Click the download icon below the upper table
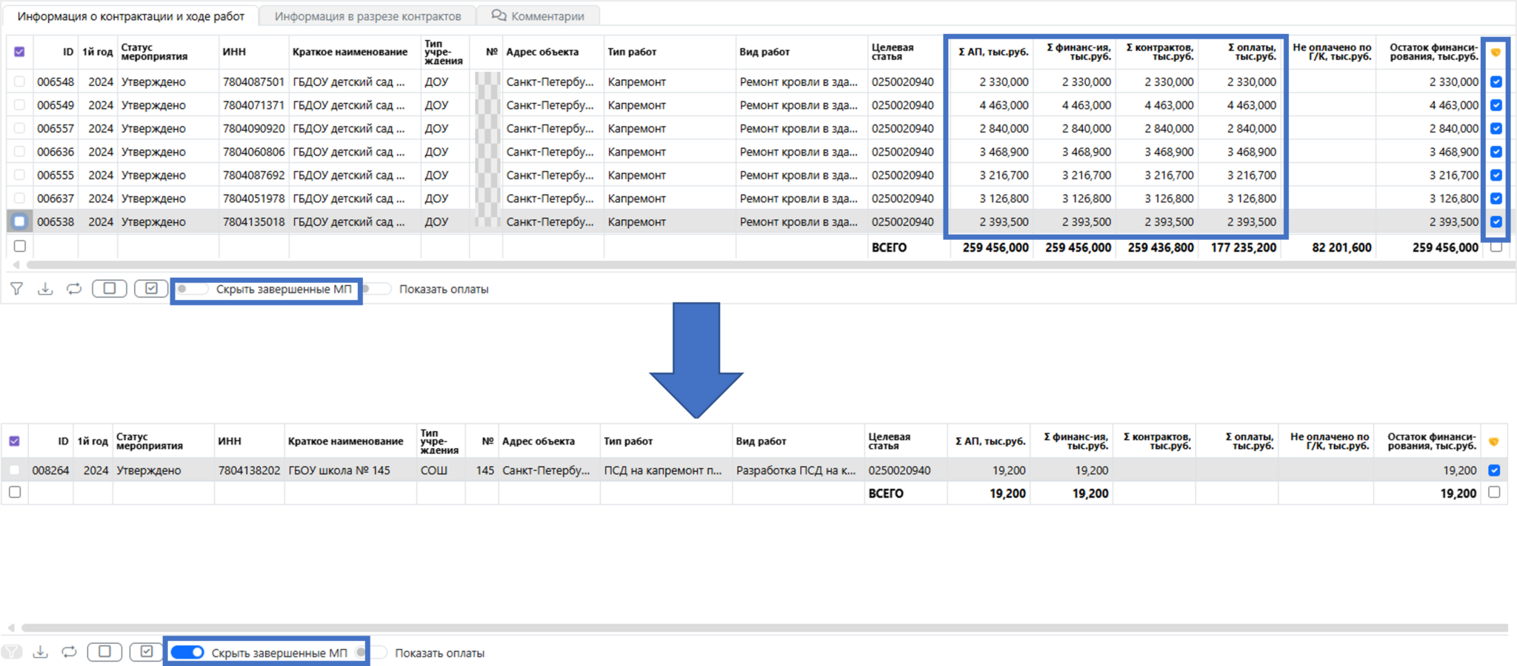Image resolution: width=1517 pixels, height=666 pixels. 45,289
